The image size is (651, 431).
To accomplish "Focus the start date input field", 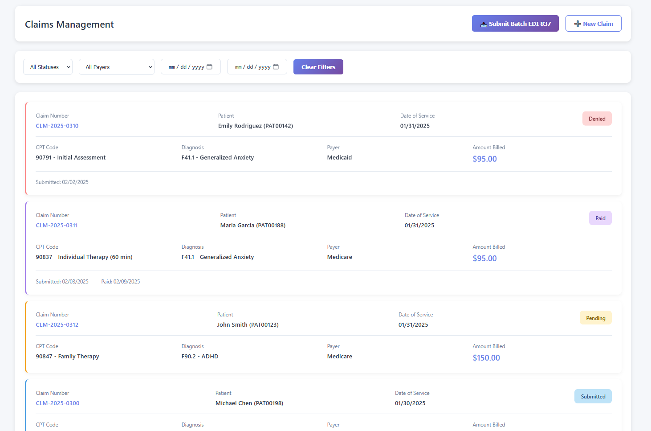I will coord(186,67).
